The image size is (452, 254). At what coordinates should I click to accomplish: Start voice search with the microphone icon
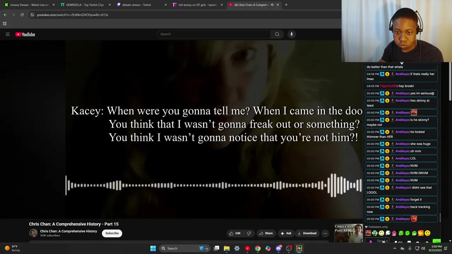[291, 34]
